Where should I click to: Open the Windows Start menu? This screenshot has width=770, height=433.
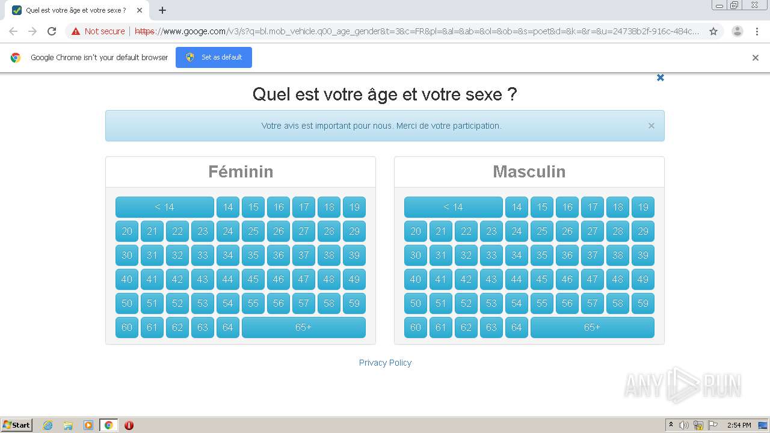point(17,425)
